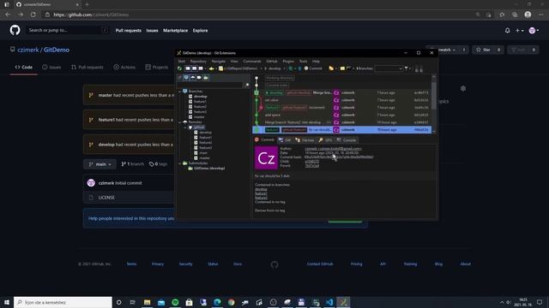This screenshot has height=308, width=549.
Task: Click the GitHub 'Search or jump to' field
Action: (x=67, y=31)
